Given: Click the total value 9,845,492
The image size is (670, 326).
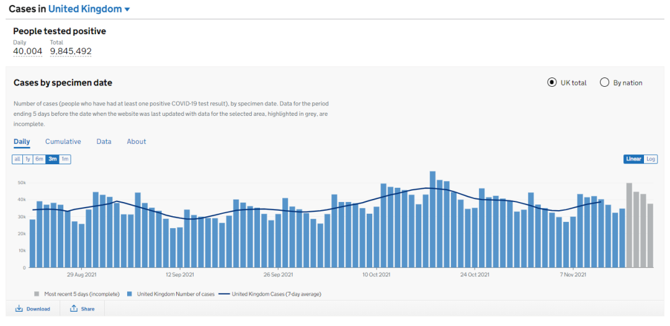Looking at the screenshot, I should (x=71, y=51).
